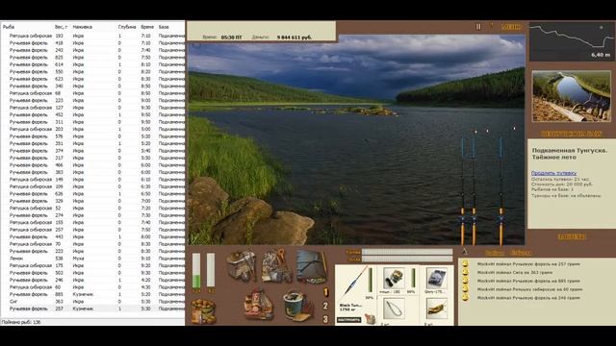This screenshot has width=616, height=346.
Task: Select the Ряпушка сибирская 193 row
Action: point(92,36)
